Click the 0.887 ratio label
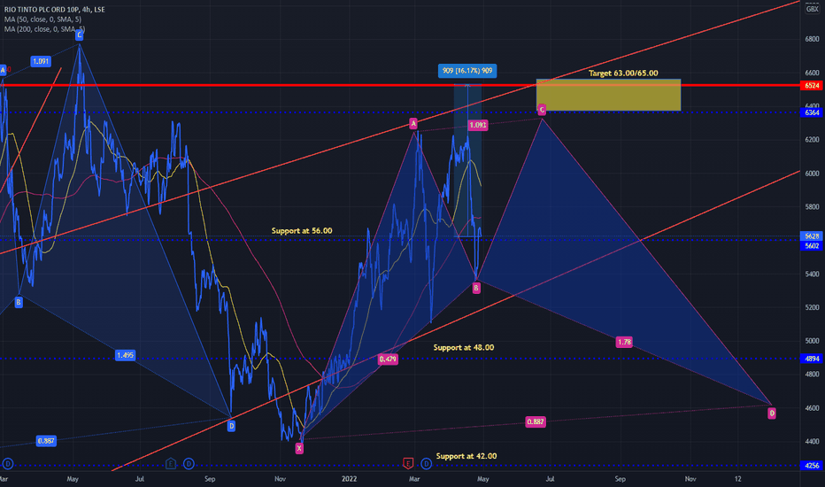 [x=535, y=421]
